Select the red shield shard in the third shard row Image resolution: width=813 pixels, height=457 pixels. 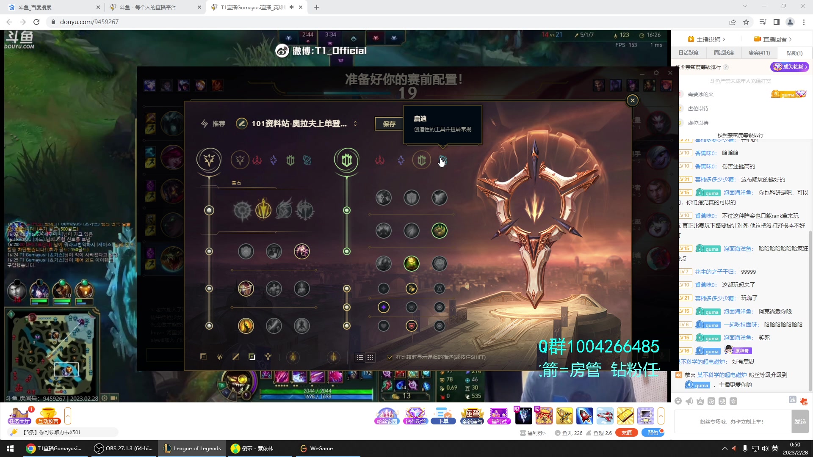411,326
